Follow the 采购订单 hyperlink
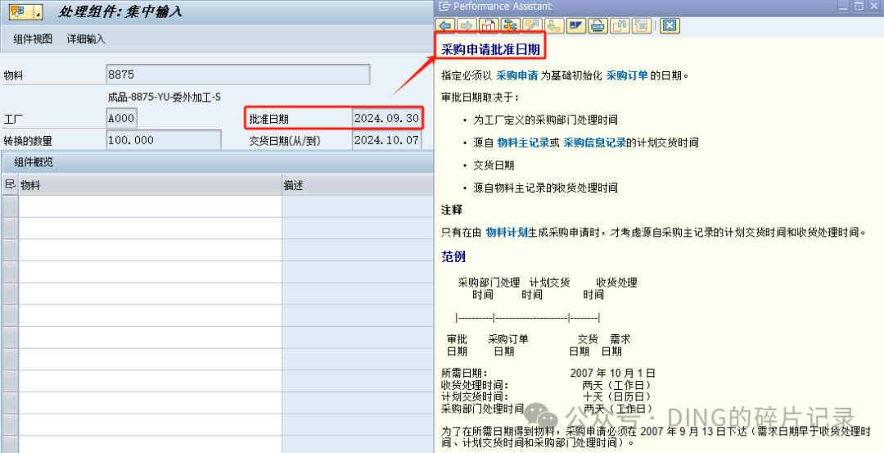884x453 pixels. pyautogui.click(x=627, y=75)
